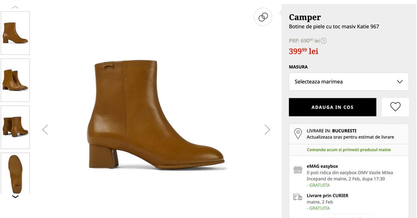
Task: Show next product image with right arrow
Action: [267, 129]
